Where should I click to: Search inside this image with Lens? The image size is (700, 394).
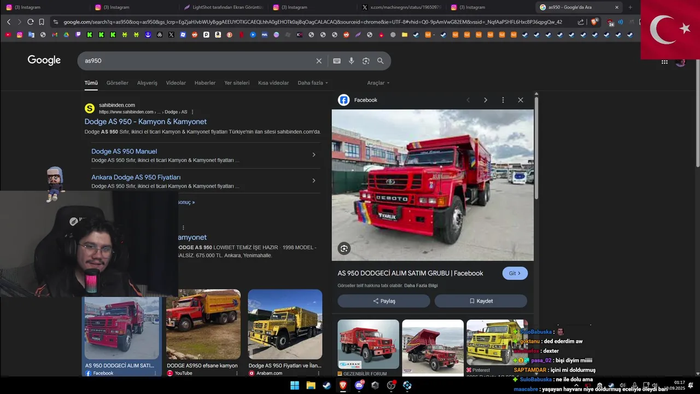[x=344, y=248]
